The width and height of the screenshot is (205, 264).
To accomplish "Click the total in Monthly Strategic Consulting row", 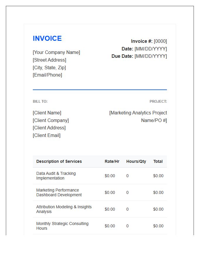I will click(158, 226).
